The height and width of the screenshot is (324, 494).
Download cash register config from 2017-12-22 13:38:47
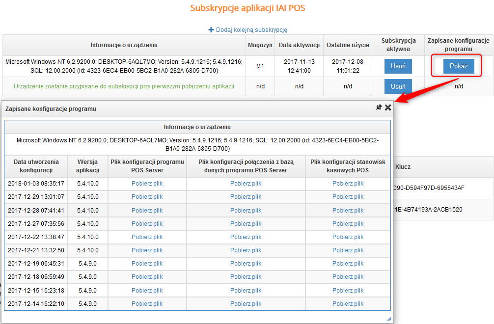click(348, 237)
